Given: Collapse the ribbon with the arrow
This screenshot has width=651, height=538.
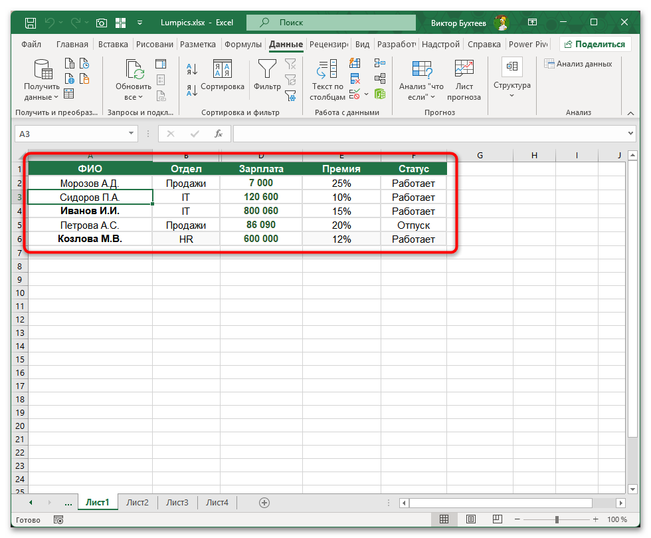Looking at the screenshot, I should point(630,113).
